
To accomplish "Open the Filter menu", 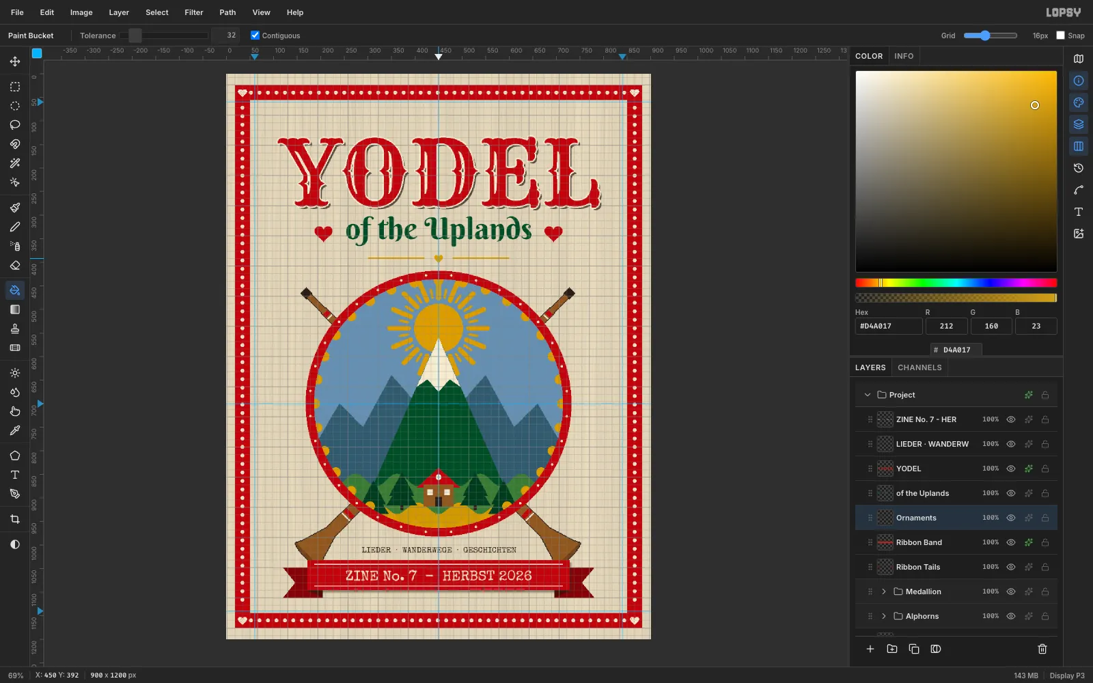I will tap(194, 12).
